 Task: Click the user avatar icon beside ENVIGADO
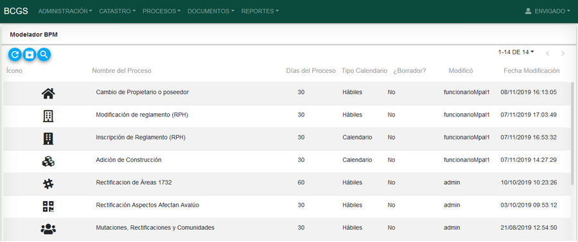click(528, 11)
